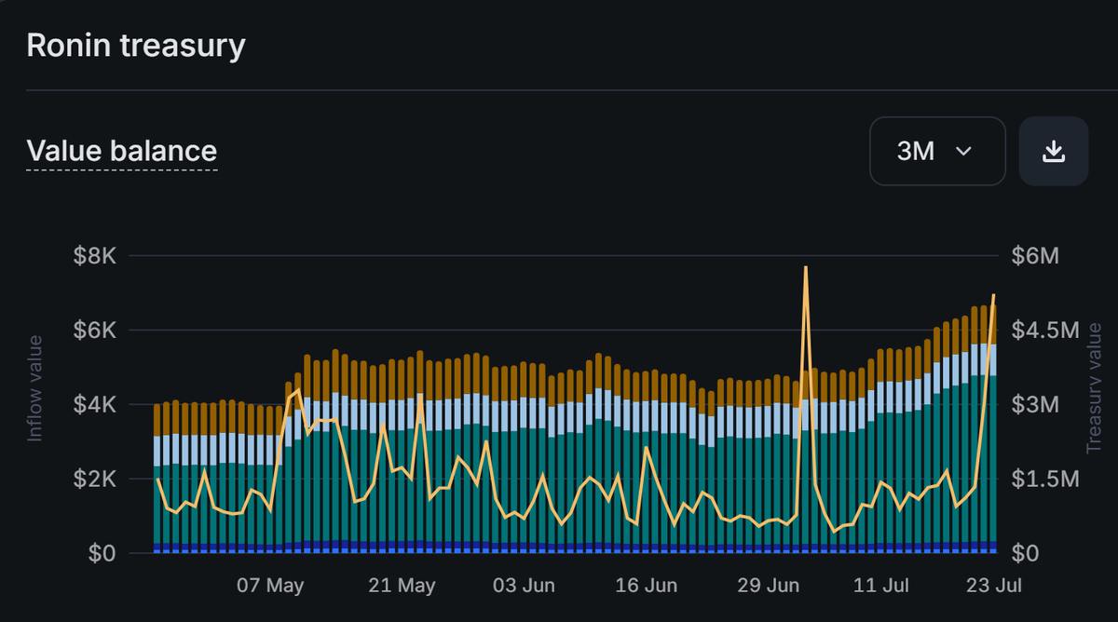Click the 03 Jun date label
1118x622 pixels.
click(x=525, y=586)
